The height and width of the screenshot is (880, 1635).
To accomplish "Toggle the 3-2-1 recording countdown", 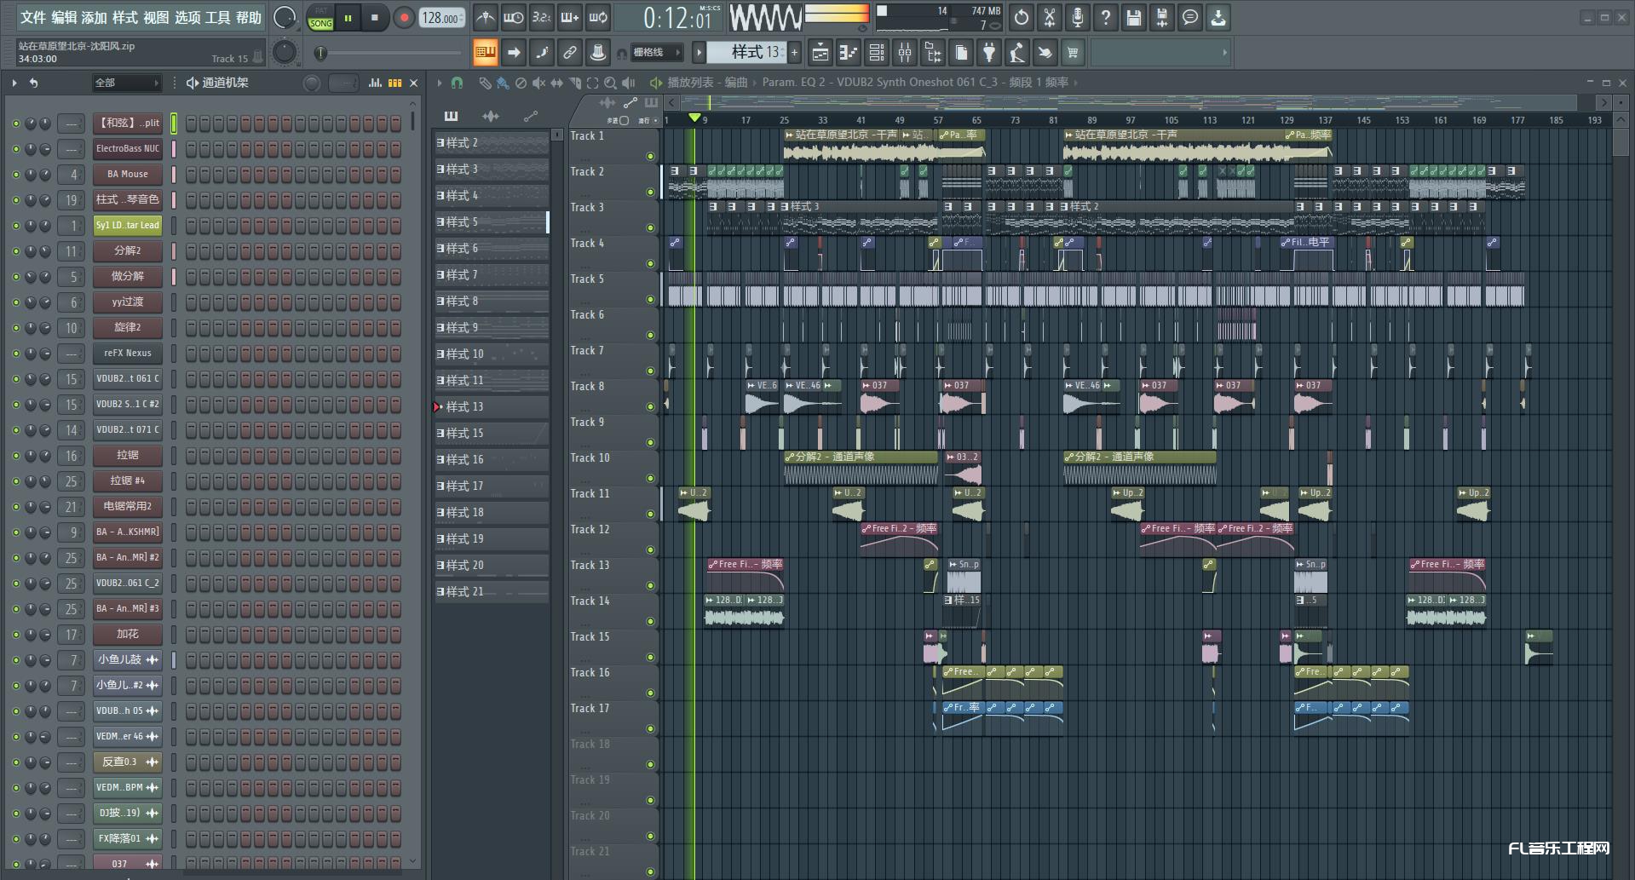I will click(x=542, y=17).
